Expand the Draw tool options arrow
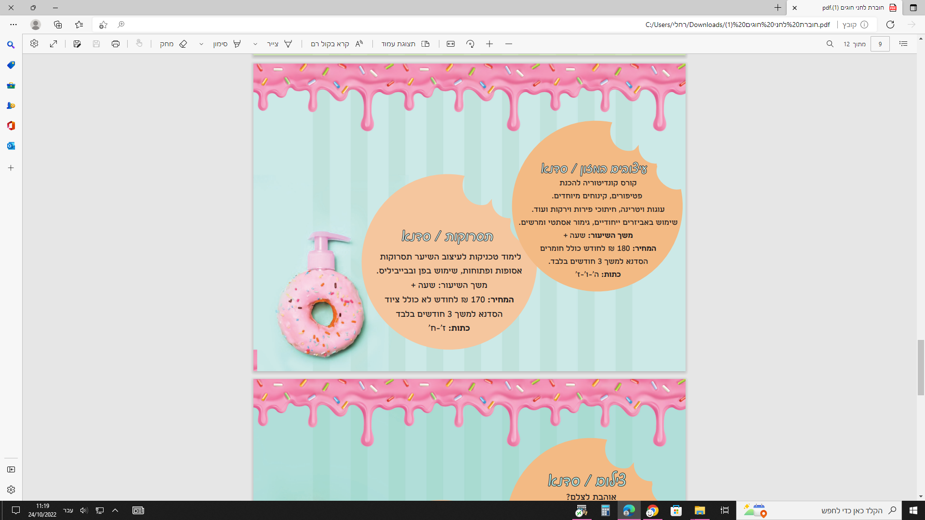925x520 pixels. 255,44
